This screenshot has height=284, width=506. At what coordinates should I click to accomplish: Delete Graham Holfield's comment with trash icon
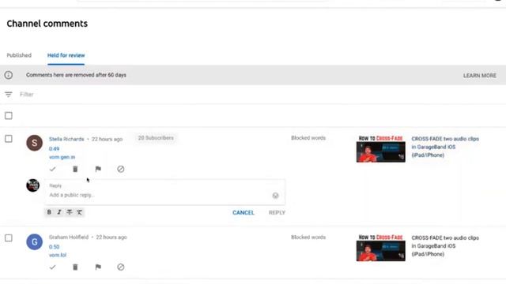coord(75,267)
